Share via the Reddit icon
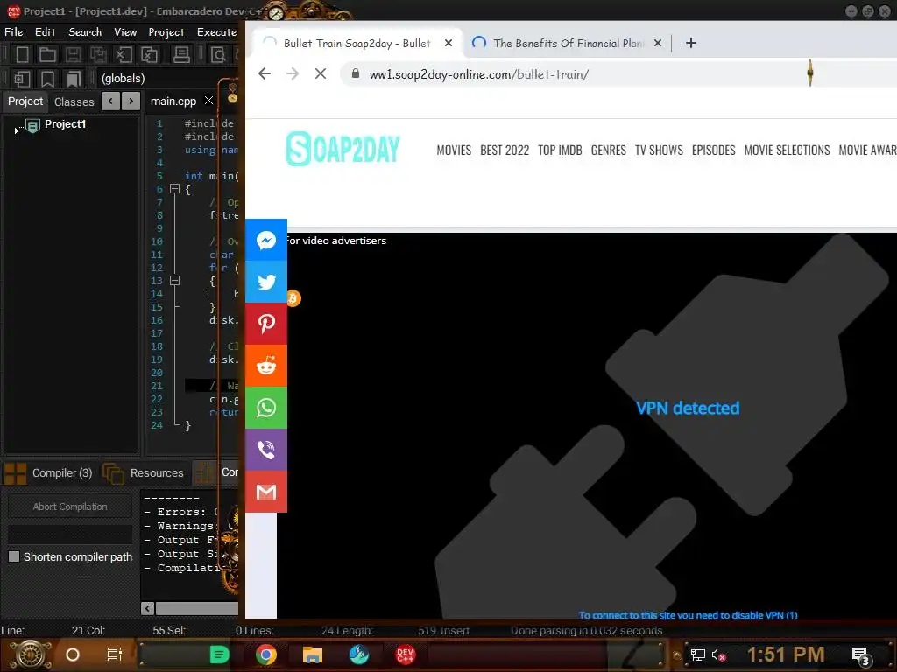This screenshot has height=672, width=897. click(x=266, y=366)
